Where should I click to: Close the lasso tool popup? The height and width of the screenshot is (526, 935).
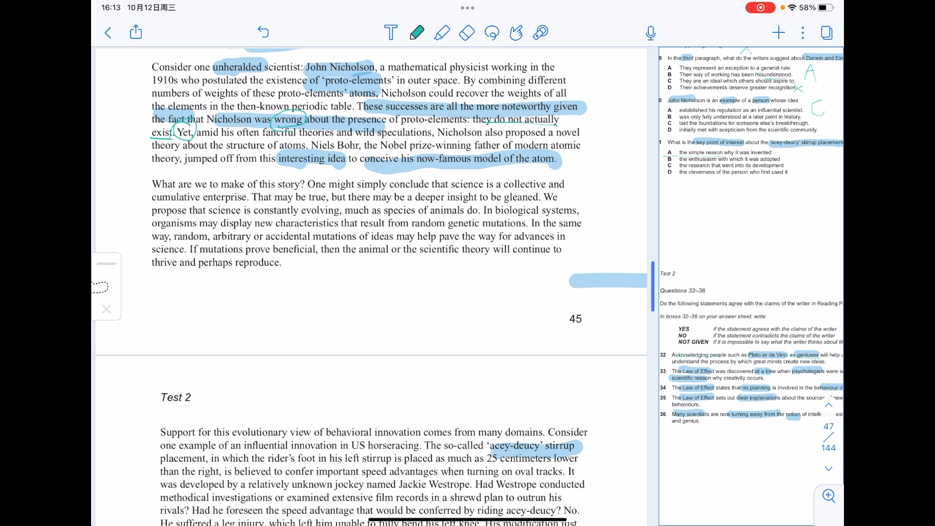tap(106, 309)
